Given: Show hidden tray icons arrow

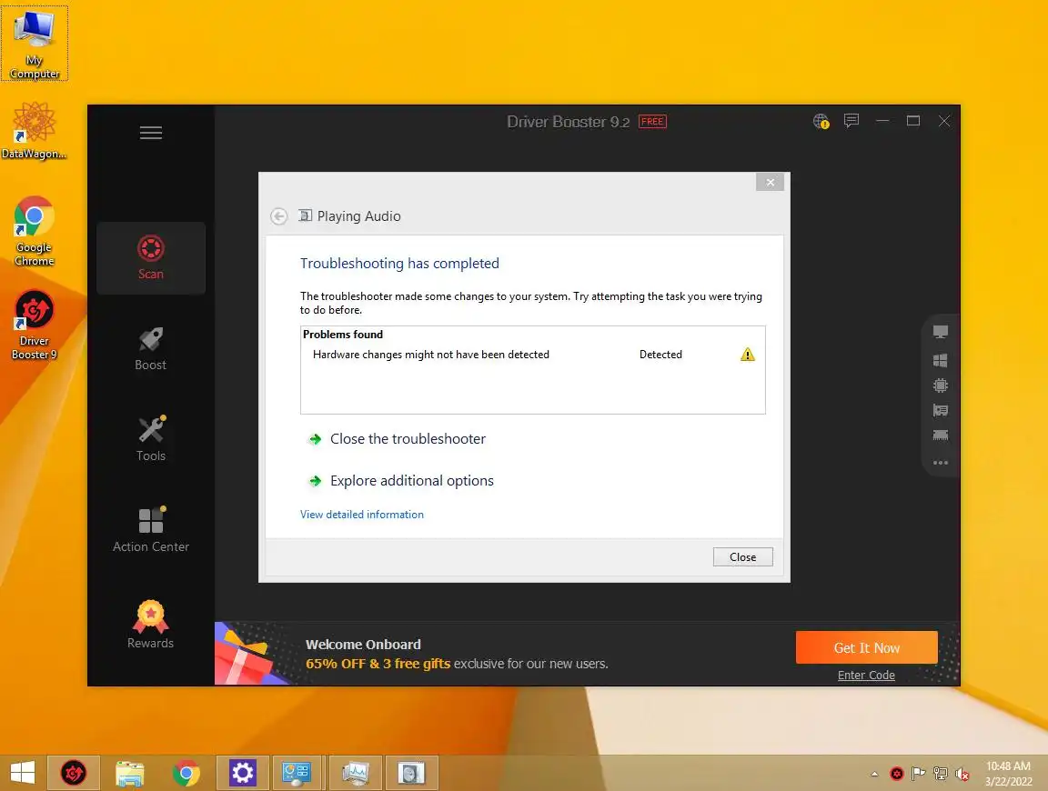Looking at the screenshot, I should tap(874, 774).
